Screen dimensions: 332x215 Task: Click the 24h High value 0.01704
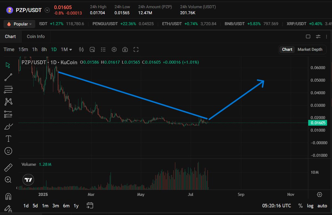98,13
